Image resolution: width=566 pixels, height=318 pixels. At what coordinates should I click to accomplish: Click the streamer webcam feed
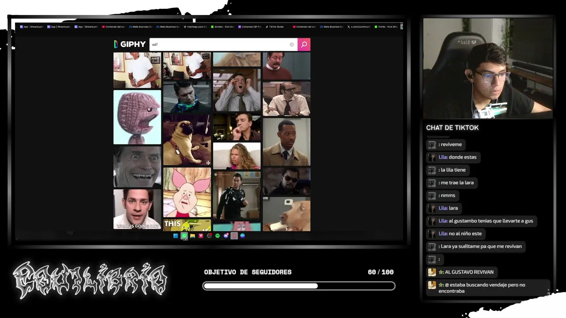(488, 68)
